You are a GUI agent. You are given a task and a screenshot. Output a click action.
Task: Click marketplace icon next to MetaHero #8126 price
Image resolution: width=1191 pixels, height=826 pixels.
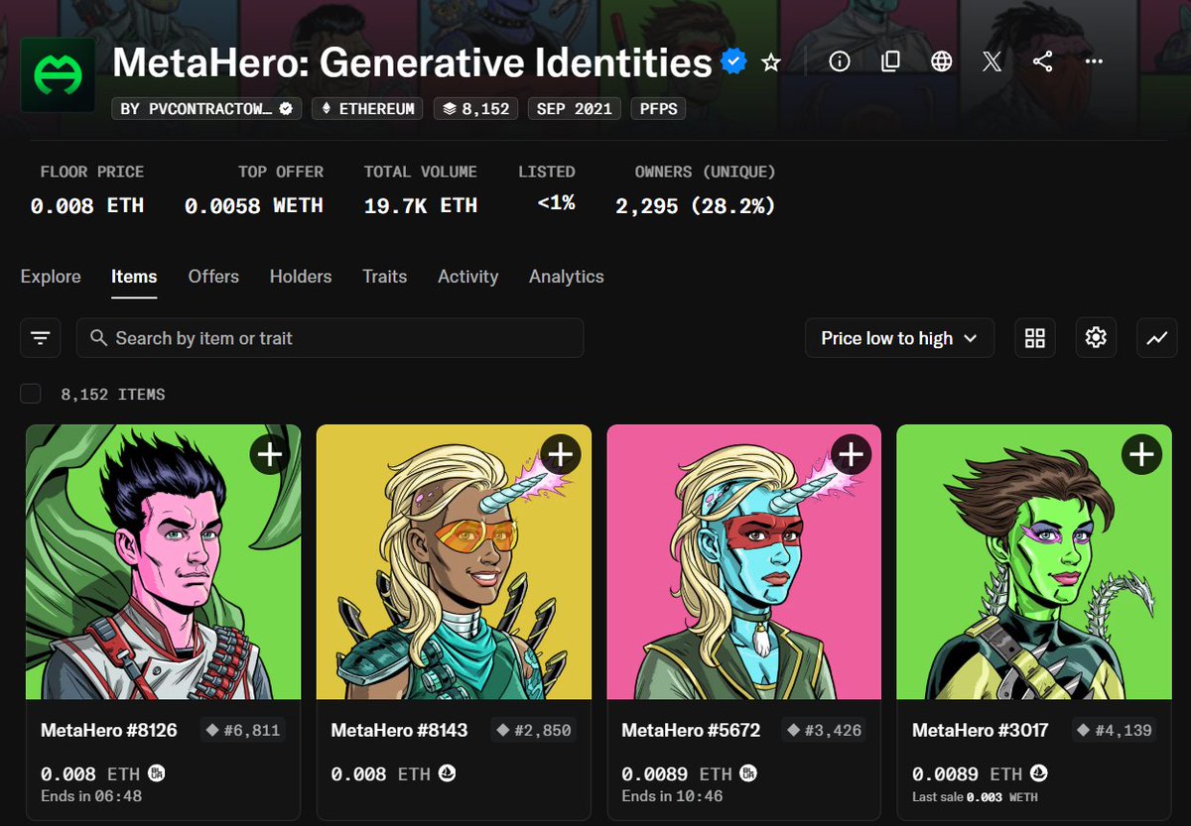coord(157,773)
